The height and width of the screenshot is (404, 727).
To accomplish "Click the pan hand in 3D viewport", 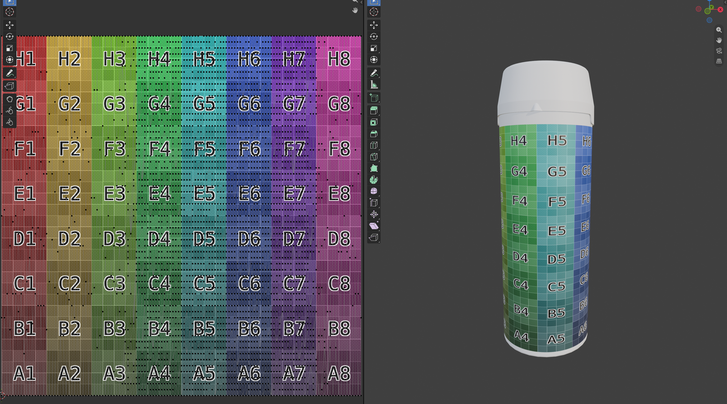I will pyautogui.click(x=719, y=40).
